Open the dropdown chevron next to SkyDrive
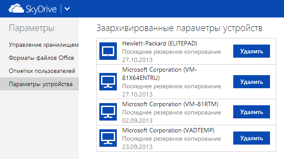The width and height of the screenshot is (284, 159). tap(67, 9)
